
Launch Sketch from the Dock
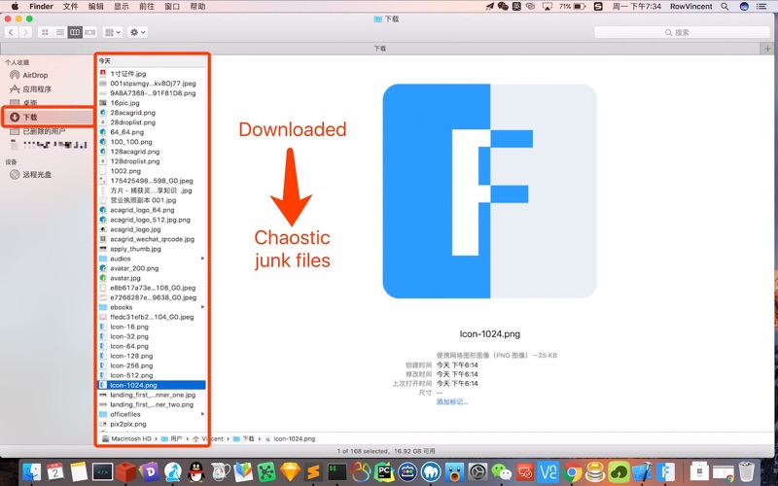(x=290, y=472)
